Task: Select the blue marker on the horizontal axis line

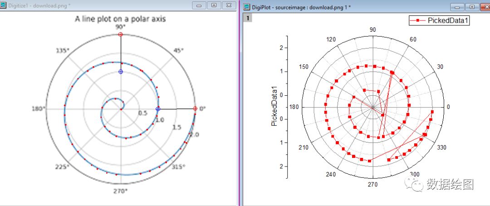Action: point(158,109)
